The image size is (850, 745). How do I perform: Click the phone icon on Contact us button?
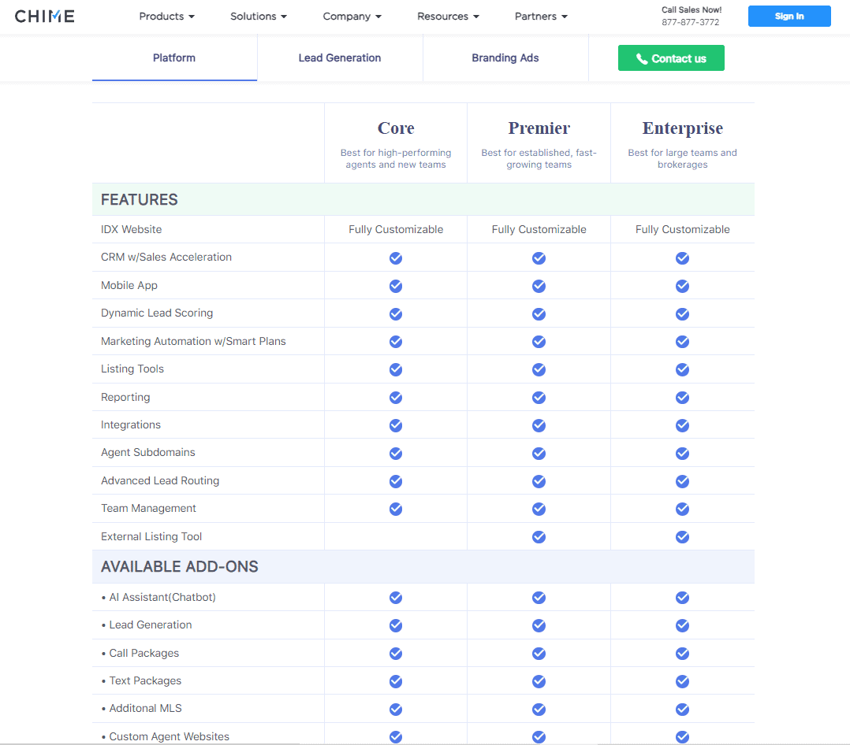640,57
